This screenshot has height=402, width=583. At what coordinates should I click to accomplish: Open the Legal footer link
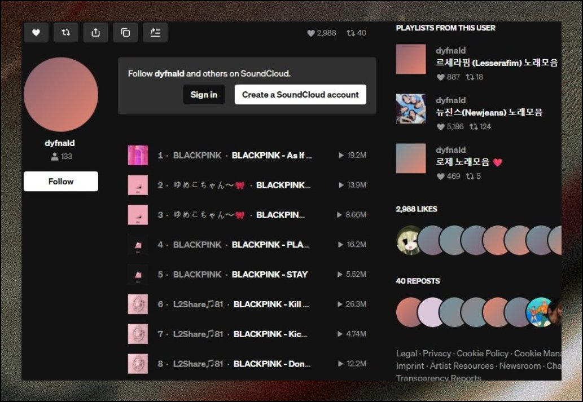point(406,354)
